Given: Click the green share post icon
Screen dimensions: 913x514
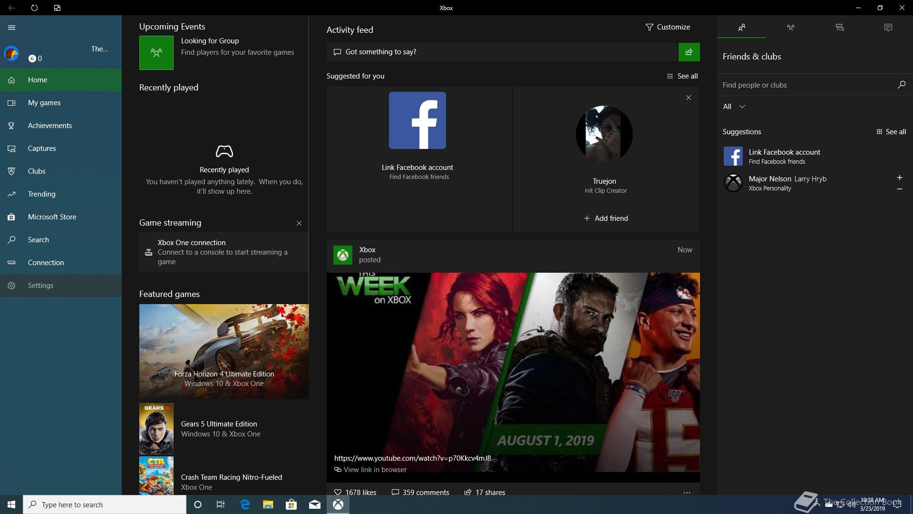Looking at the screenshot, I should coord(689,52).
